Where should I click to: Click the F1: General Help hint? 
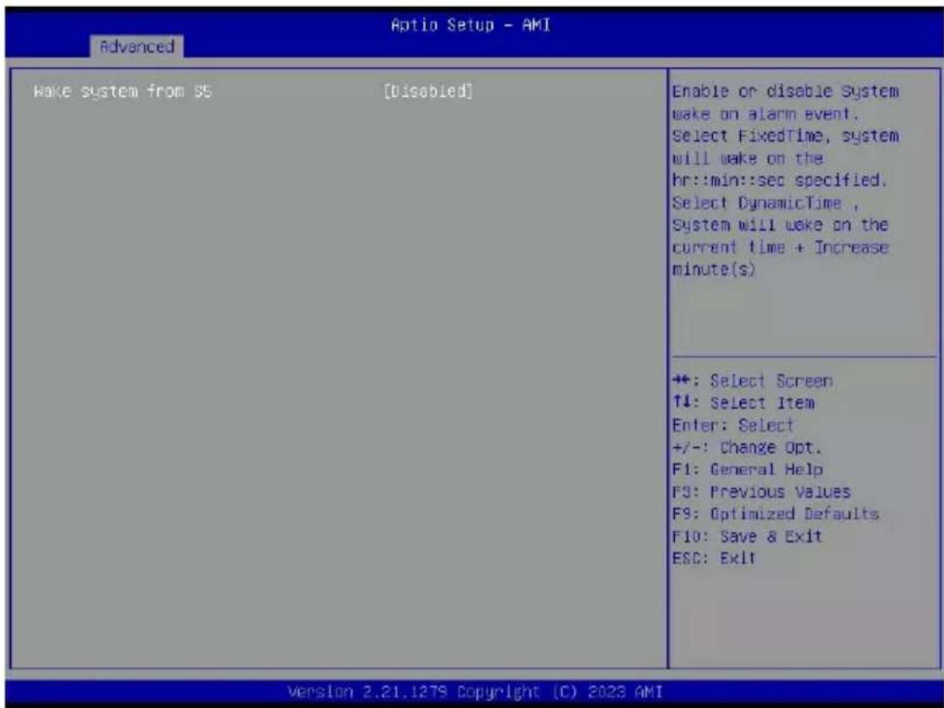[x=748, y=469]
